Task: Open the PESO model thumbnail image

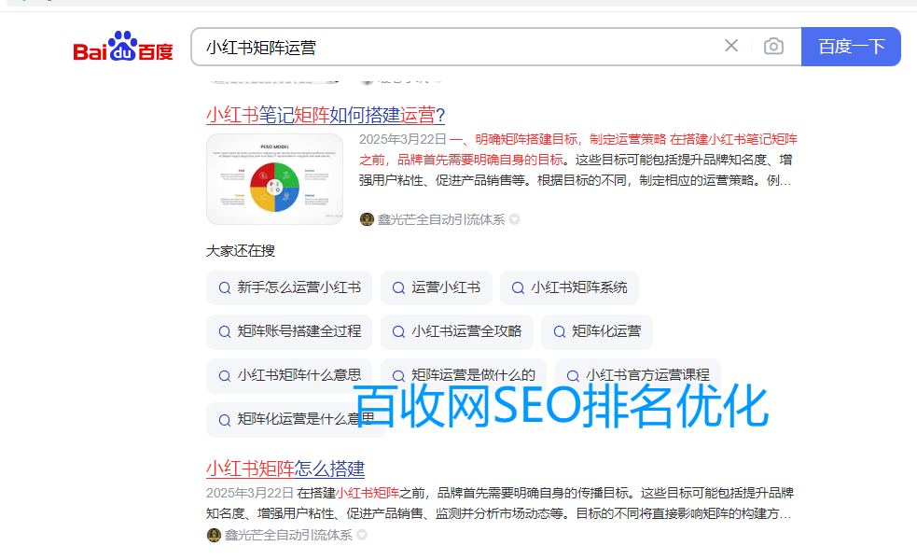Action: click(x=274, y=179)
